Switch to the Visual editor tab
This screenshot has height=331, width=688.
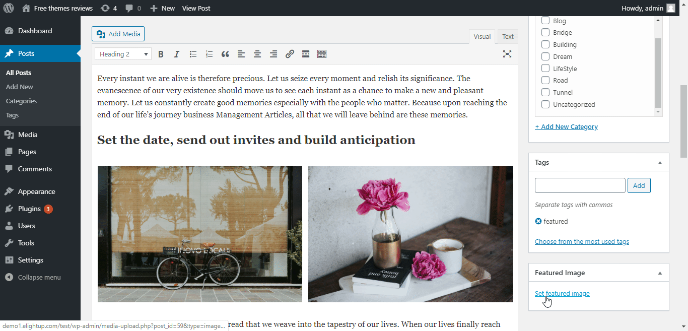click(482, 36)
